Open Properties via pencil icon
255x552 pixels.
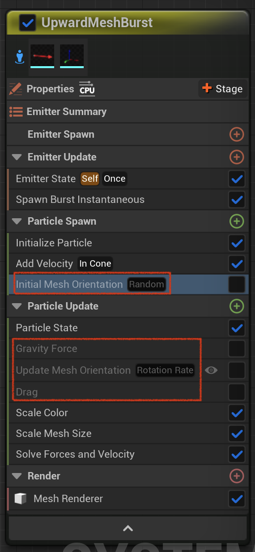tap(15, 89)
